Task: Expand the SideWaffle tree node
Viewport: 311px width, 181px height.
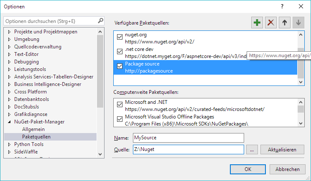Action: [9, 152]
